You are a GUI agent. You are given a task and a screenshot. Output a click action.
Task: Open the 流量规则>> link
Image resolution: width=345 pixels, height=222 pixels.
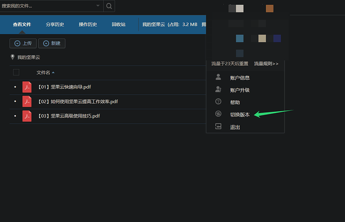[x=266, y=64]
